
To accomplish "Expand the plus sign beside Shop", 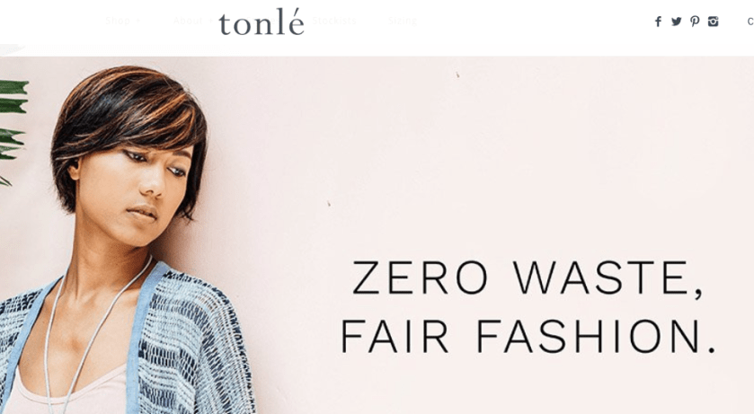I will click(138, 21).
